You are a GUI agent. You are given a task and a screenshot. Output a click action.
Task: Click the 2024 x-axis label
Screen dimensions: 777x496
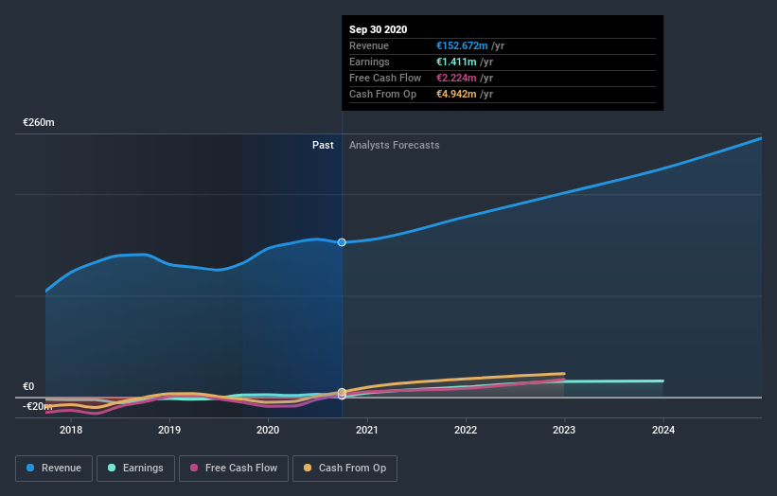tap(663, 430)
